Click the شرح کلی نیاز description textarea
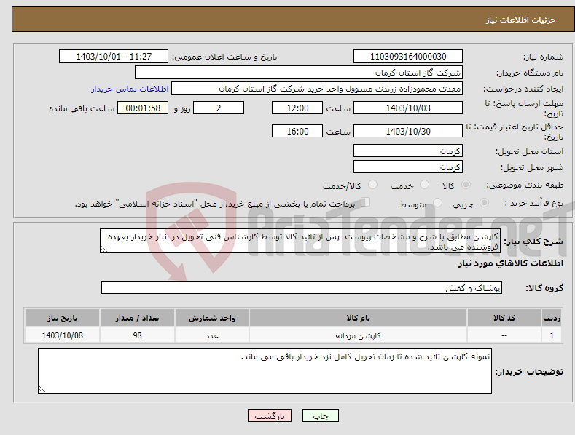The height and width of the screenshot is (435, 575). [300, 241]
